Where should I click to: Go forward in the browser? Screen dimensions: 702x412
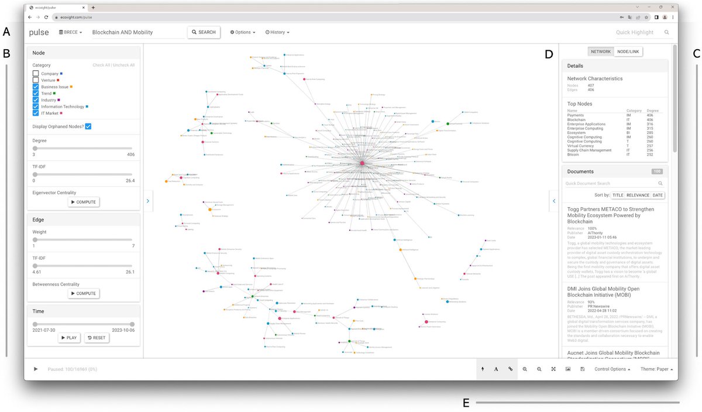pos(37,18)
